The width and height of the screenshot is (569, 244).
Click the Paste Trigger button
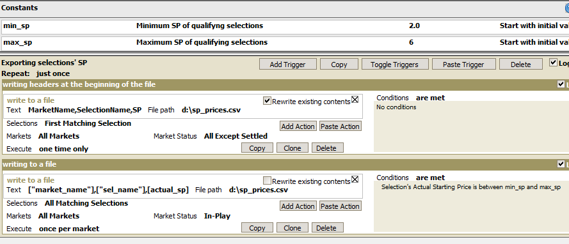(x=463, y=64)
